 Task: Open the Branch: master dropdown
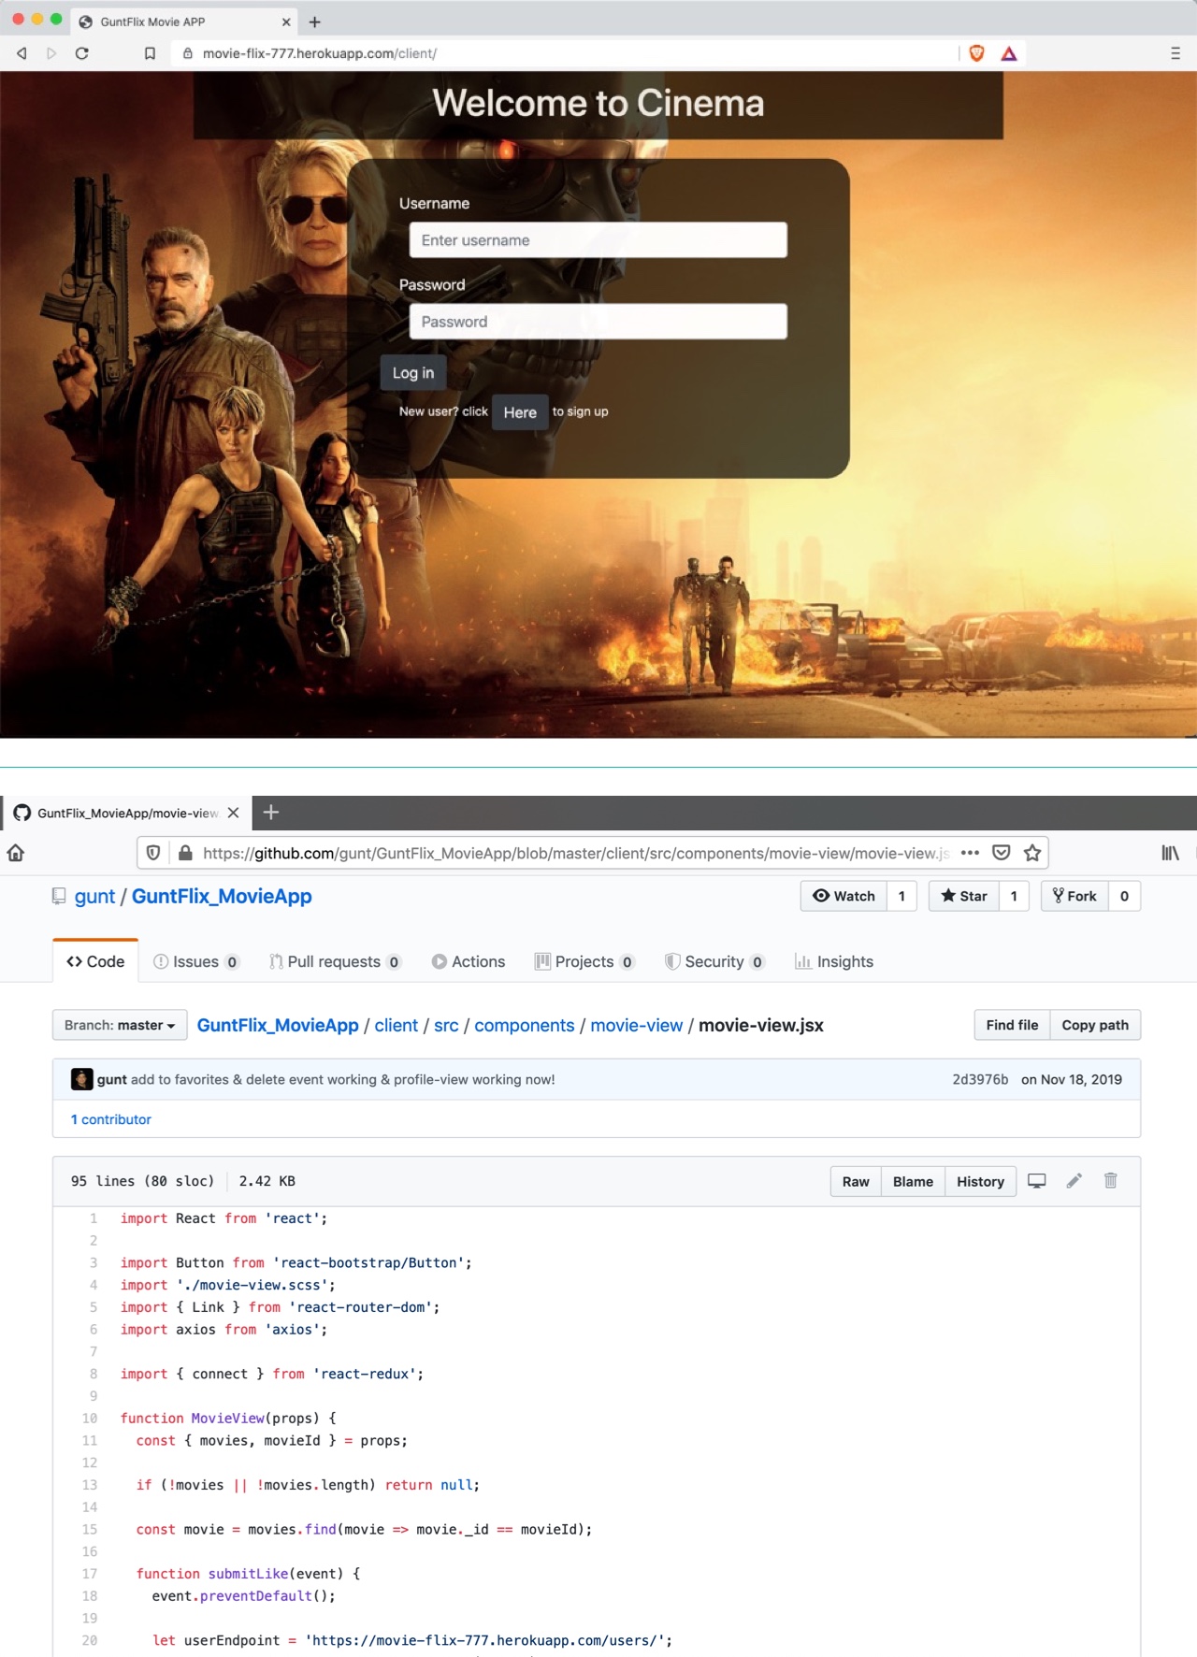click(120, 1026)
